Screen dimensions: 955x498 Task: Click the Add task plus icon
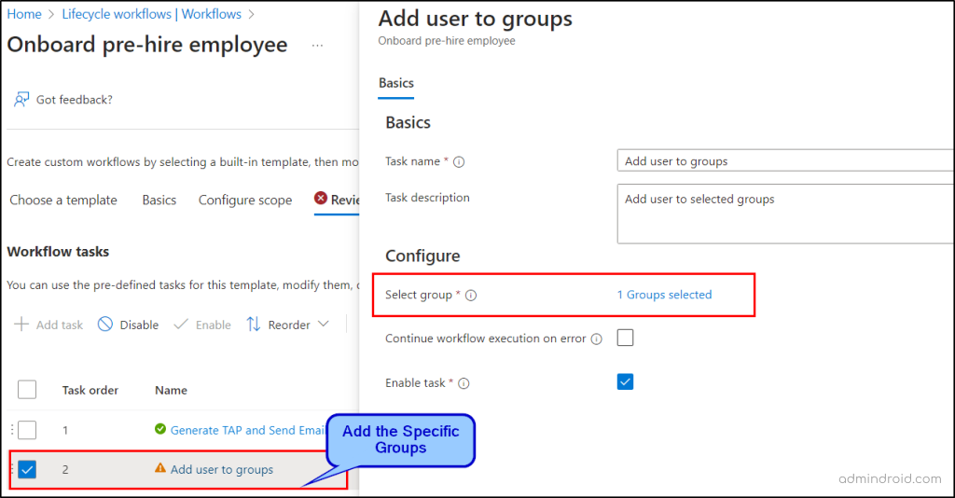click(x=21, y=325)
